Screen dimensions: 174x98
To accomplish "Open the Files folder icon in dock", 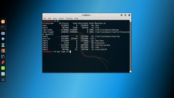I will tap(3, 33).
